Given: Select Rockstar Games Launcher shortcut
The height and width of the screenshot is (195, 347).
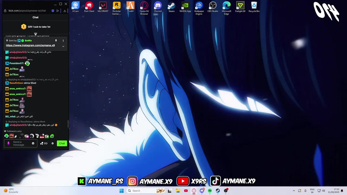Looking at the screenshot, I should click(x=117, y=8).
